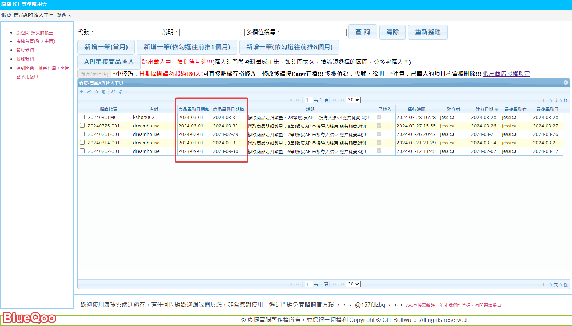Click the add new row plus icon
This screenshot has width=572, height=326.
pos(81,92)
